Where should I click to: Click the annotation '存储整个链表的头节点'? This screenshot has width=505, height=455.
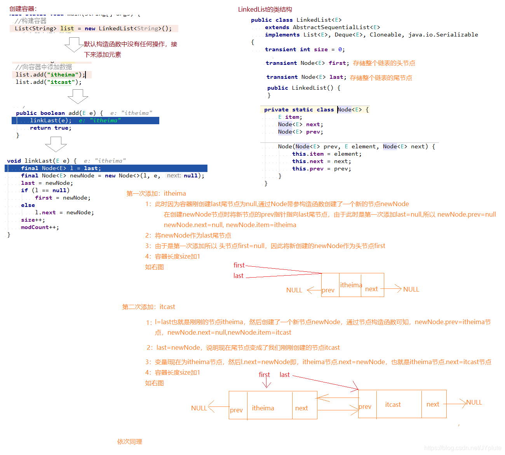pos(384,63)
